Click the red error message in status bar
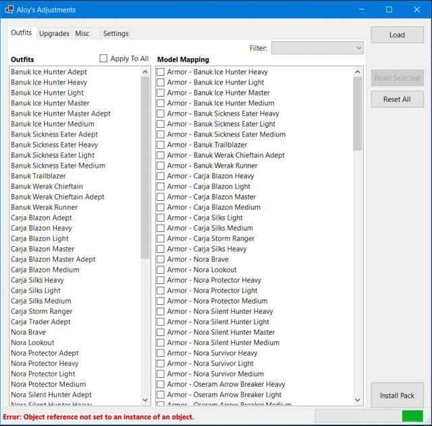 [99, 417]
